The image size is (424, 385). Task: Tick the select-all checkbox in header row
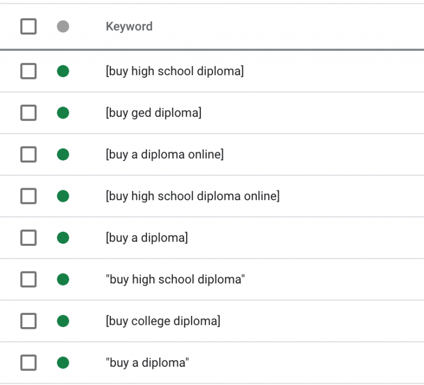coord(28,26)
